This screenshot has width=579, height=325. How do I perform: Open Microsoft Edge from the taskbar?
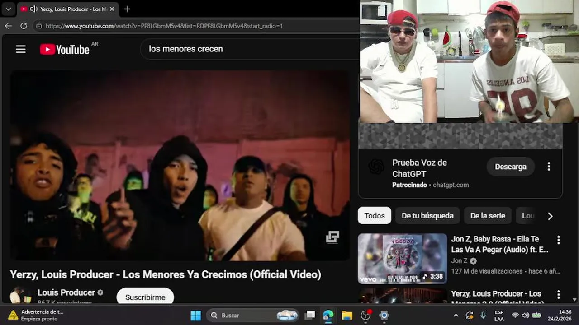pos(328,315)
